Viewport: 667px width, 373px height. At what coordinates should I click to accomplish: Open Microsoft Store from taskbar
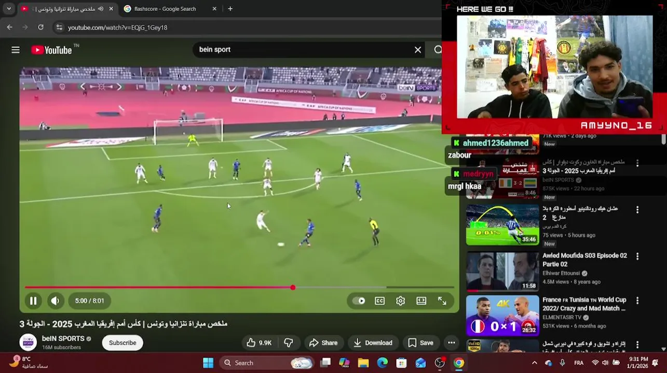(401, 363)
